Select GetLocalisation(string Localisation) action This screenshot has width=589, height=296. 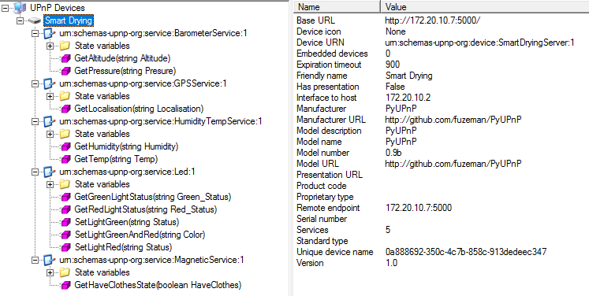(139, 109)
